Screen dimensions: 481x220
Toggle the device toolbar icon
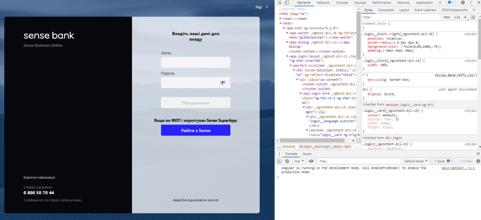pos(286,3)
